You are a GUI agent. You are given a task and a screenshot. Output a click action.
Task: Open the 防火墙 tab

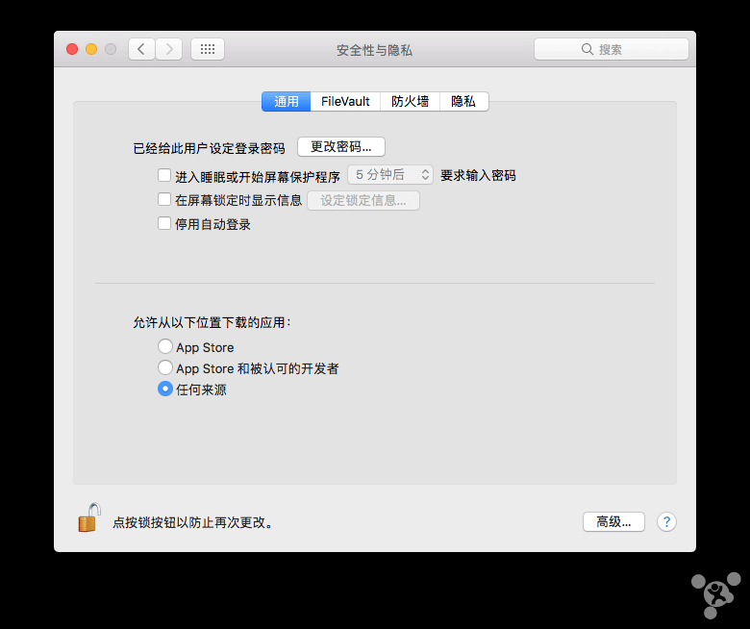pyautogui.click(x=410, y=101)
